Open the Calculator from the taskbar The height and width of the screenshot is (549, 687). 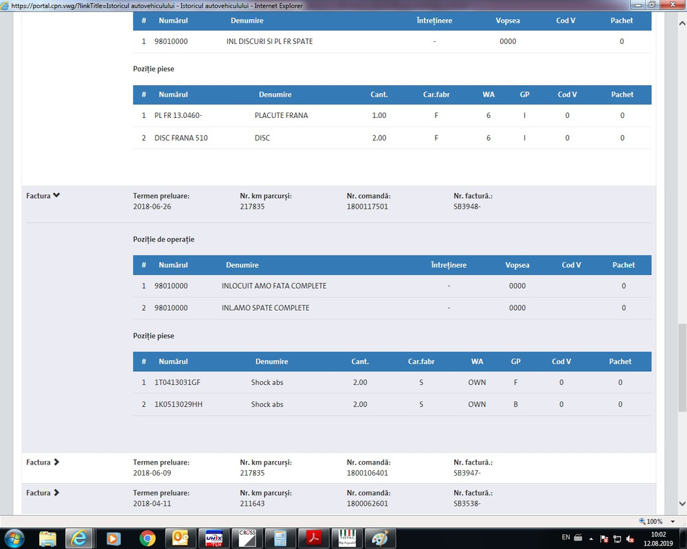pyautogui.click(x=280, y=538)
